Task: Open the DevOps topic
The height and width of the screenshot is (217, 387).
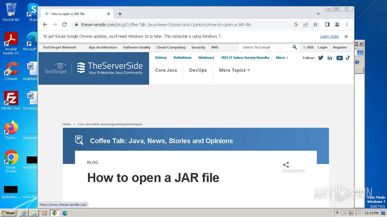Action: click(x=198, y=70)
